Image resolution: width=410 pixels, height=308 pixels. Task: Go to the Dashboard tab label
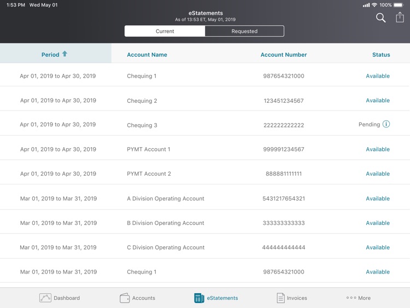coord(67,298)
